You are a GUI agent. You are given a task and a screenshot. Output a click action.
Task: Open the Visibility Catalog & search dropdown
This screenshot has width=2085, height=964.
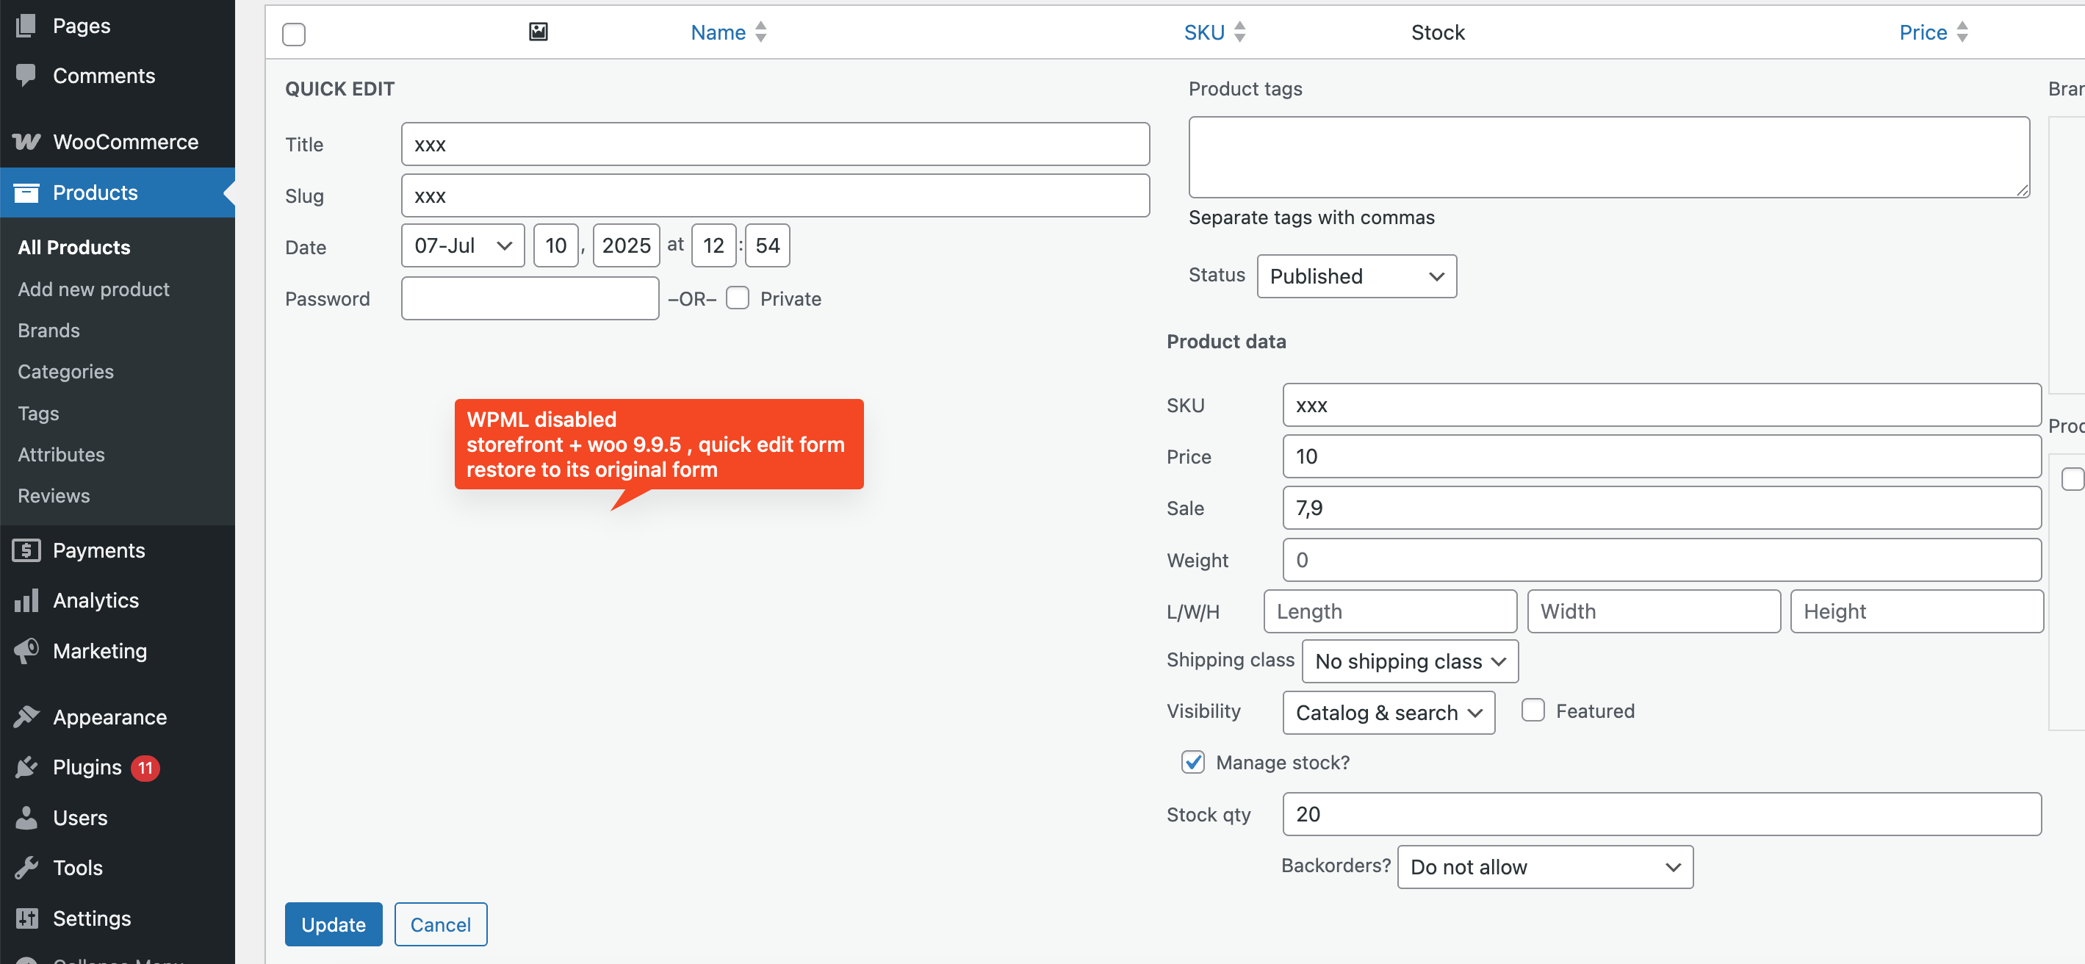coord(1389,712)
